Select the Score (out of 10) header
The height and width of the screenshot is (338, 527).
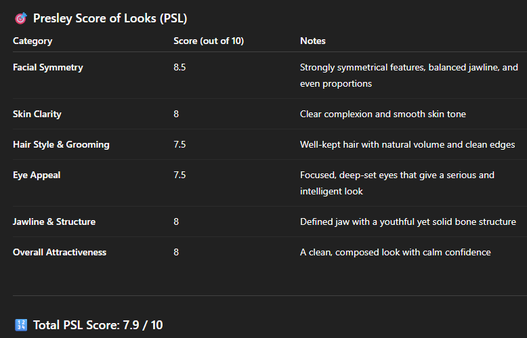(209, 41)
